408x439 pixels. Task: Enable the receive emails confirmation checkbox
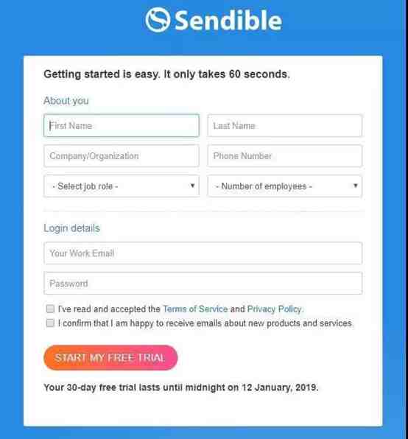(x=50, y=323)
